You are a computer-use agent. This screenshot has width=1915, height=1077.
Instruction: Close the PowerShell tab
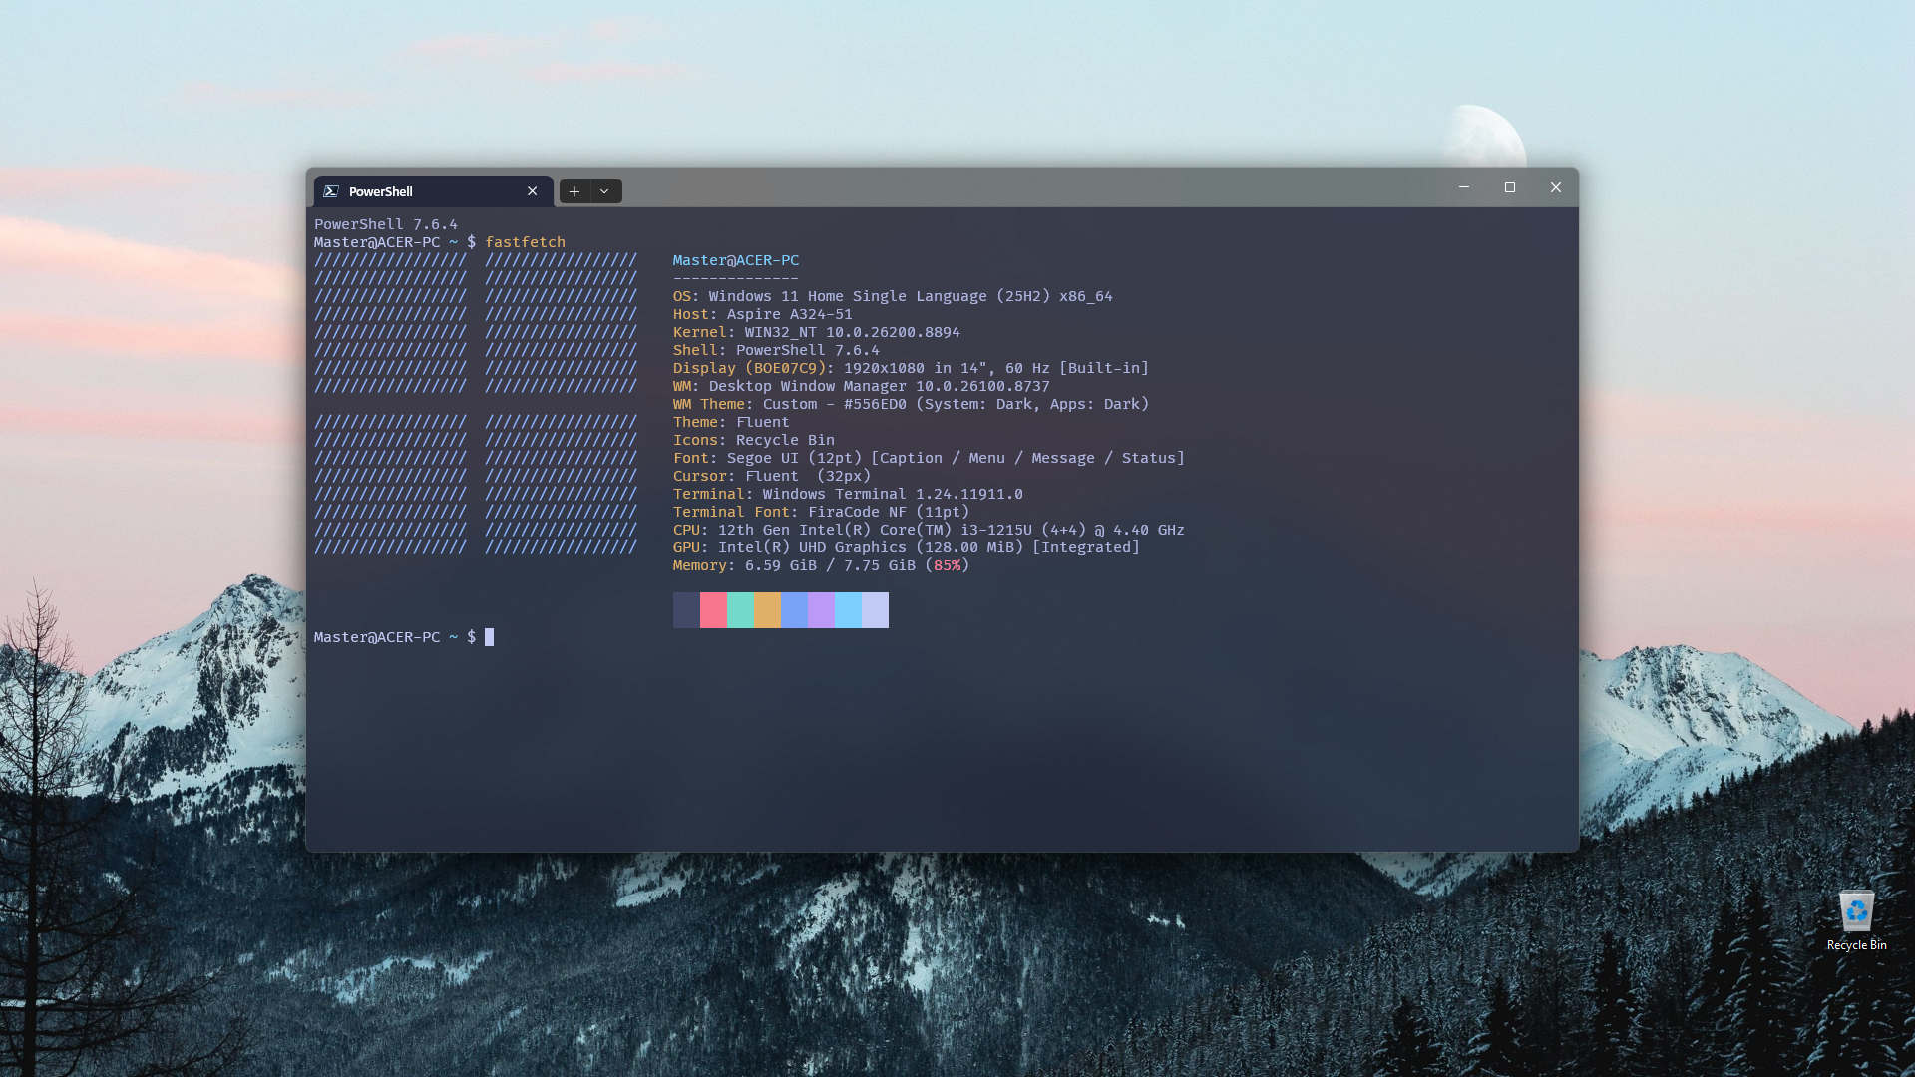pos(532,191)
